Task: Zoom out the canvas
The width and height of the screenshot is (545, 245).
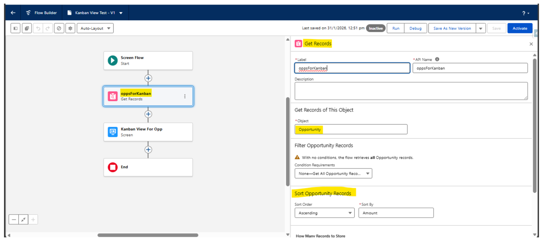Action: 14,219
